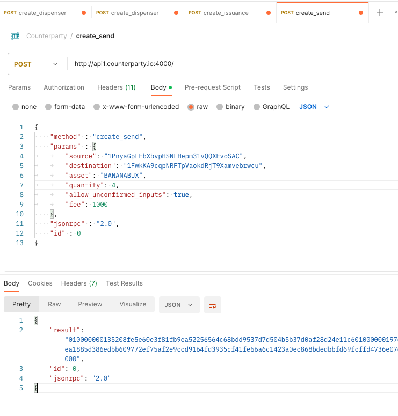Click the request URL input field
The width and height of the screenshot is (398, 416).
tap(233, 64)
